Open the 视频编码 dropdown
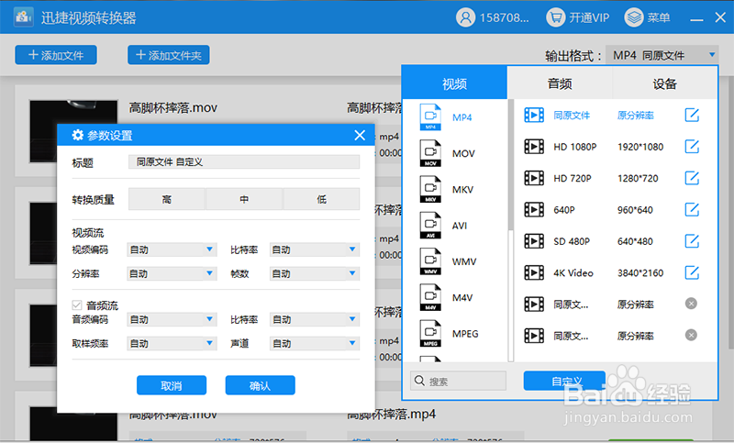 (172, 249)
